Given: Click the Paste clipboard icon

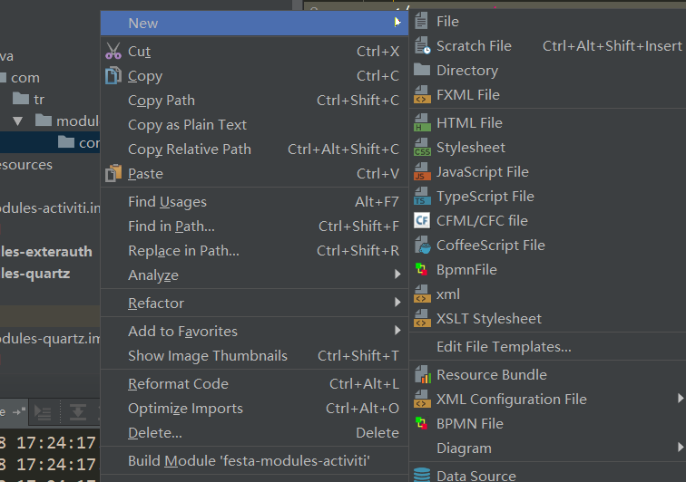Looking at the screenshot, I should (113, 173).
